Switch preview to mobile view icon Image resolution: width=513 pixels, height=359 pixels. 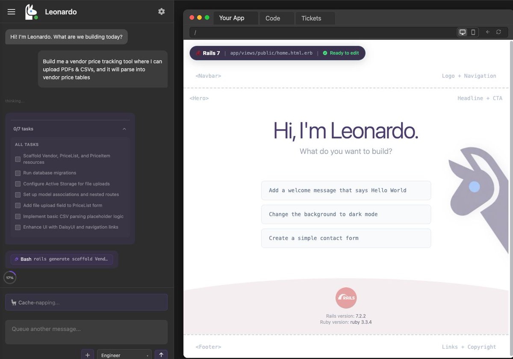coord(473,32)
